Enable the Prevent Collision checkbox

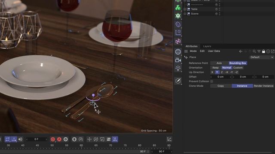coord(212,81)
